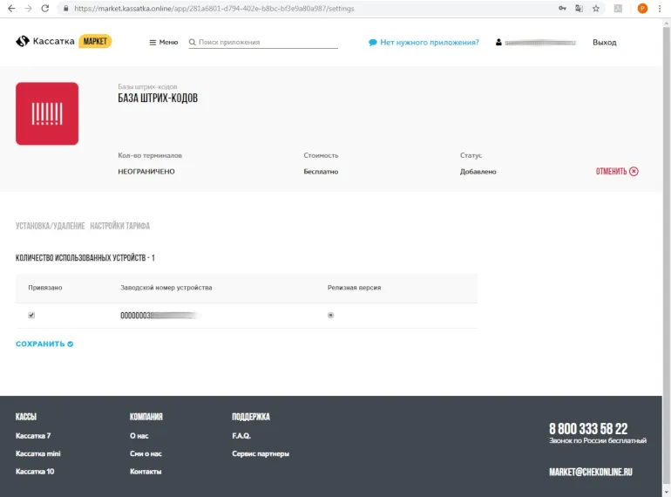The image size is (671, 497).
Task: Open the Chrome profile avatar
Action: [642, 8]
